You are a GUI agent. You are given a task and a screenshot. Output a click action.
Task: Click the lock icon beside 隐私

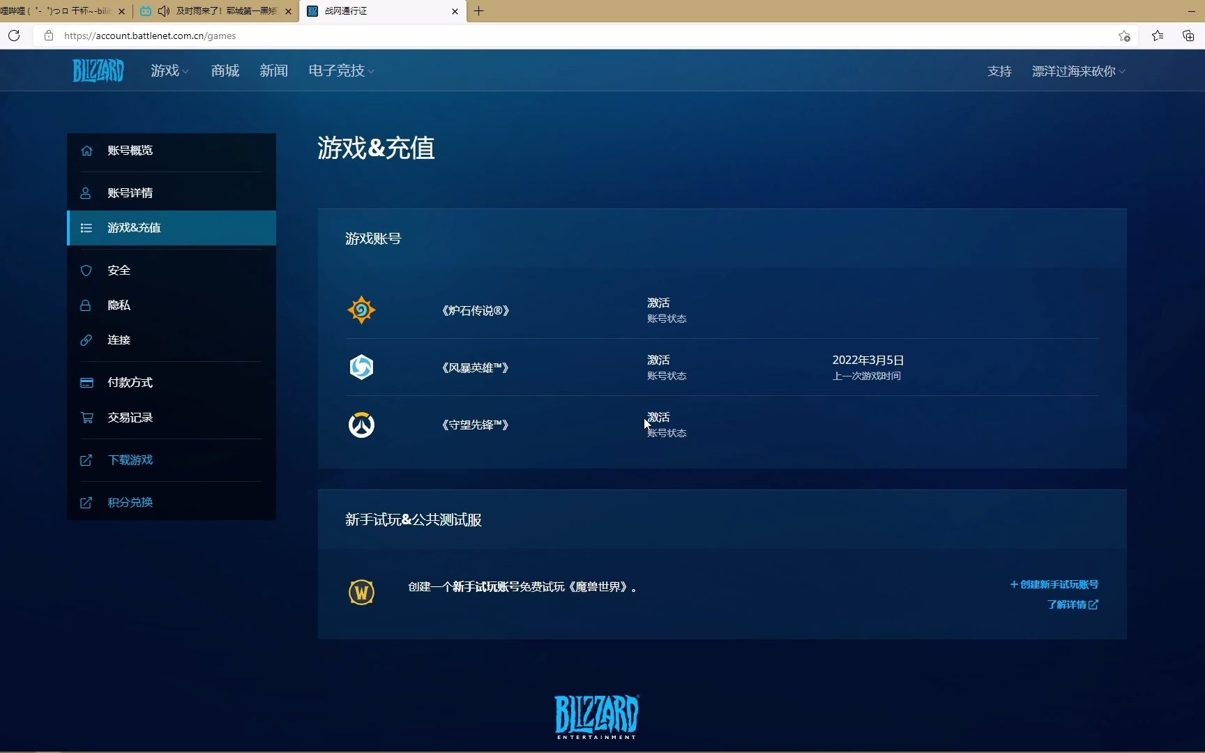(86, 305)
